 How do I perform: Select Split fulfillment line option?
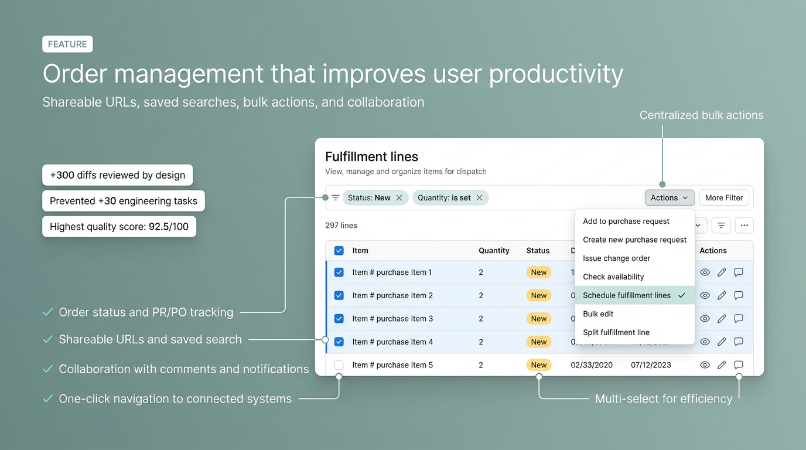tap(635, 332)
